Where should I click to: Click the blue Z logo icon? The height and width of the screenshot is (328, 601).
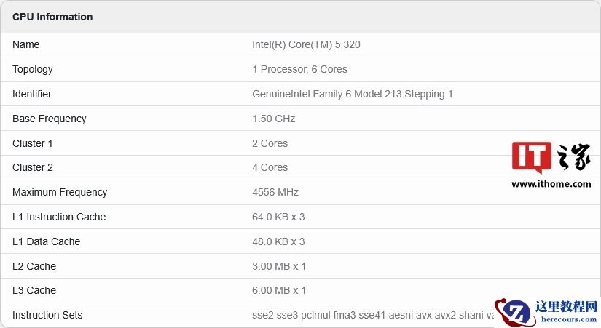click(515, 312)
